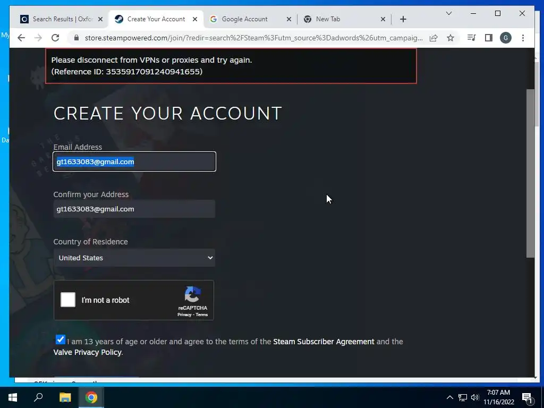View site info via padlock icon

pyautogui.click(x=76, y=38)
